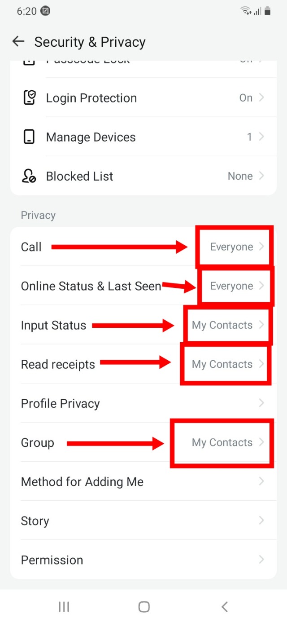The image size is (287, 623).
Task: Tap the Blocked List person icon
Action: coord(29,176)
